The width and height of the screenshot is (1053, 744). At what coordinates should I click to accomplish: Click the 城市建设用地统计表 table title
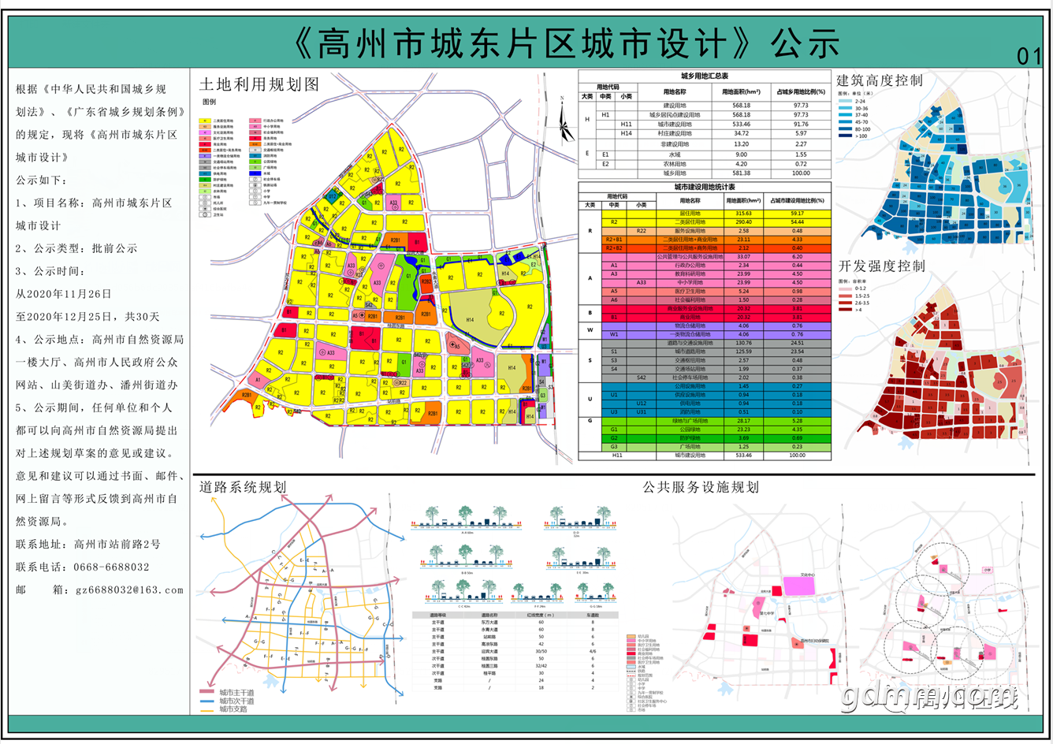pos(705,188)
